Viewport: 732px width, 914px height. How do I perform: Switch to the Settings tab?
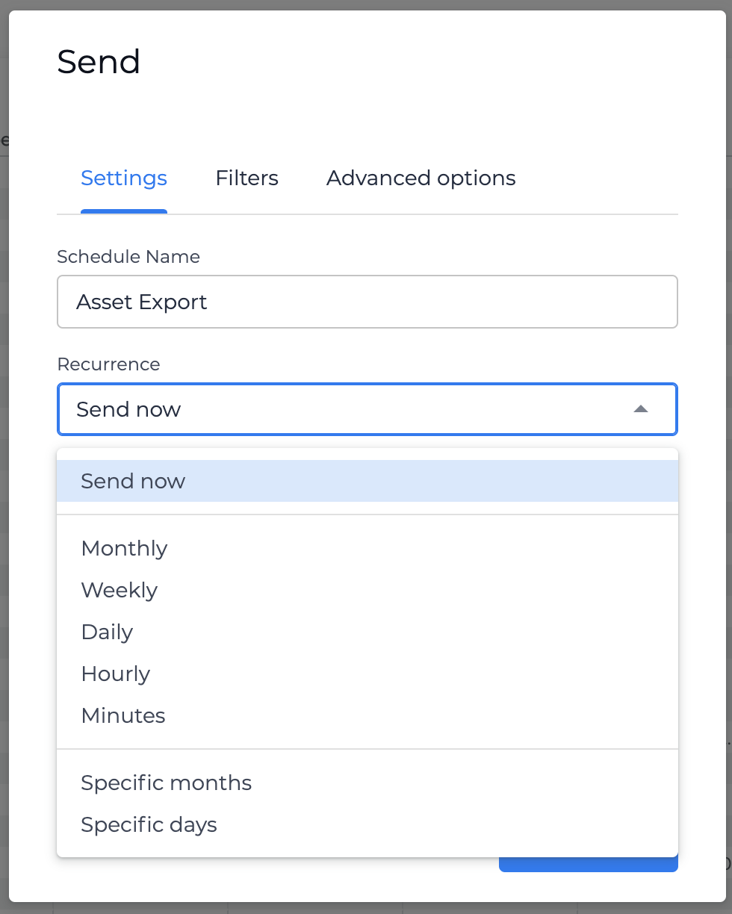(x=124, y=178)
